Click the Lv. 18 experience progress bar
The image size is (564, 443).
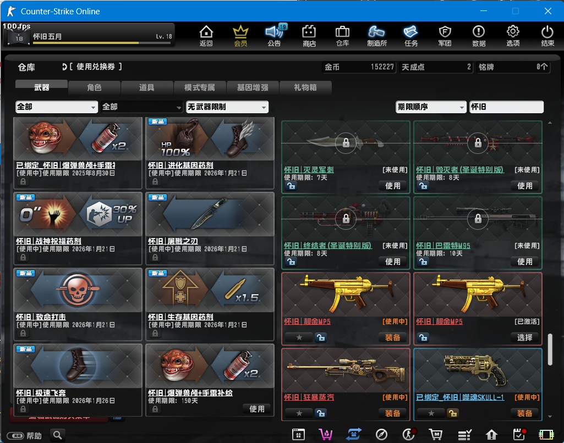pos(102,43)
